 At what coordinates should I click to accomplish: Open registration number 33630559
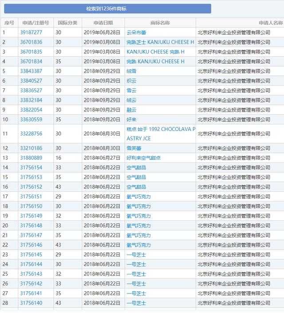click(x=31, y=119)
